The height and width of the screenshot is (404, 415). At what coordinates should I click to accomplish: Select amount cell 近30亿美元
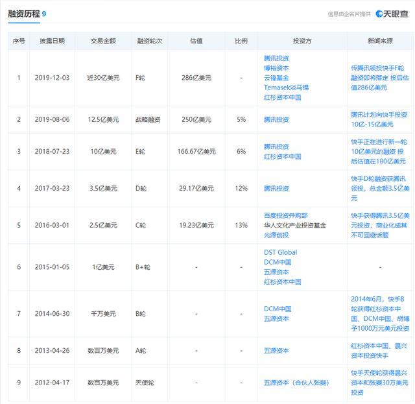[103, 78]
